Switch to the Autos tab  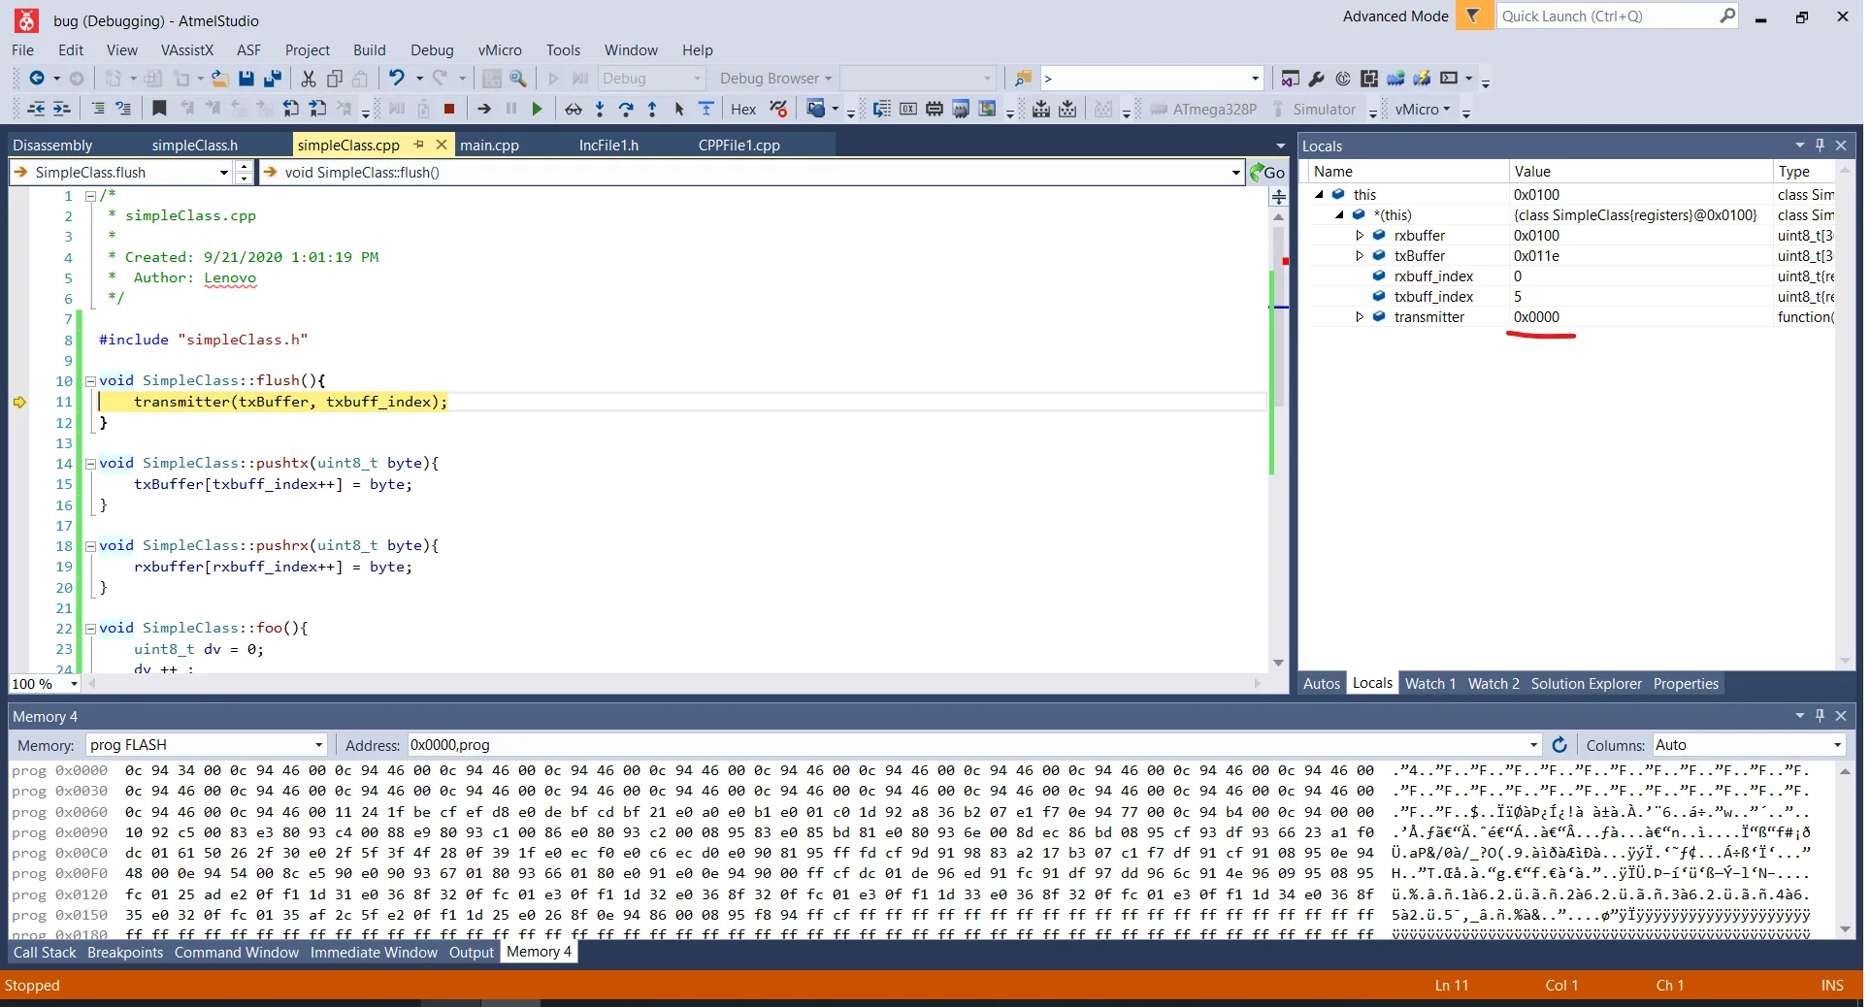point(1321,683)
